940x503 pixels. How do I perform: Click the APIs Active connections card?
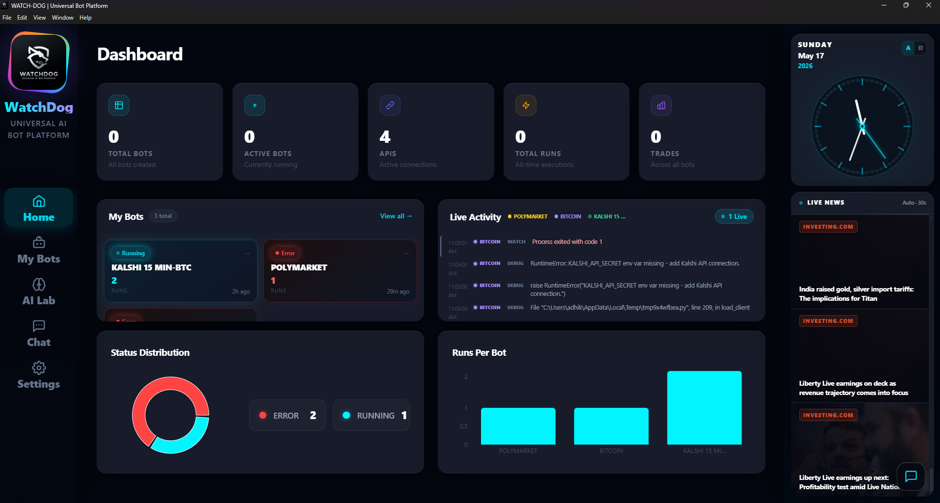[431, 132]
